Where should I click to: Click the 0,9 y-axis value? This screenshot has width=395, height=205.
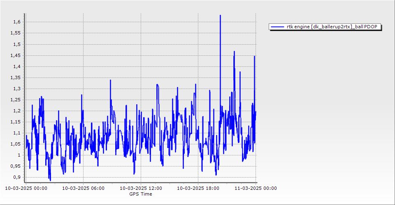(17, 177)
